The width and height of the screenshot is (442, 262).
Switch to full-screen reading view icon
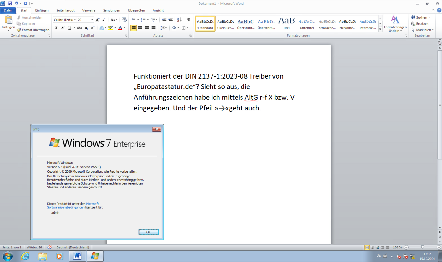point(373,247)
